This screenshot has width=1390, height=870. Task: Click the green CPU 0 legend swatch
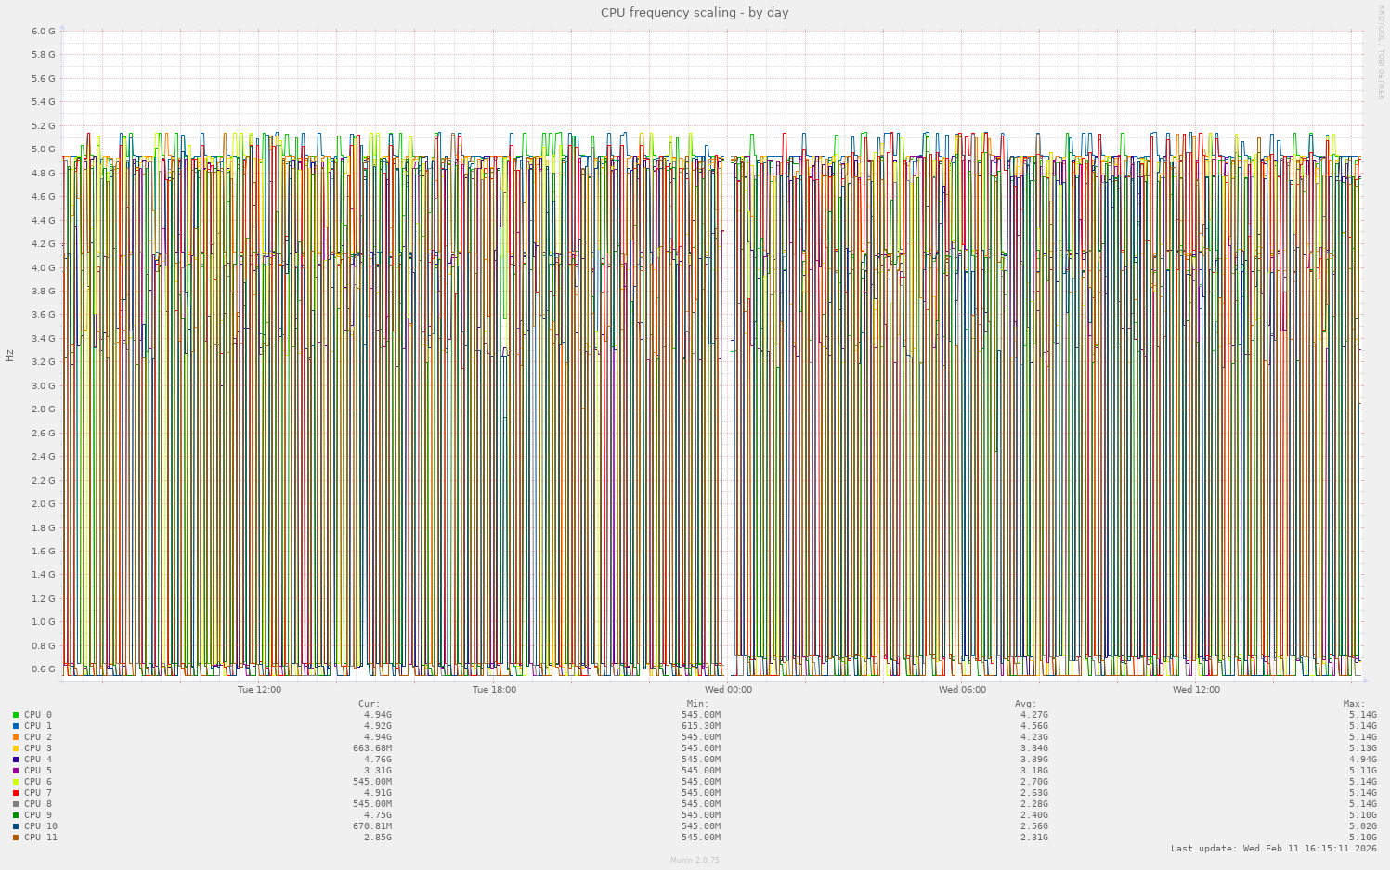17,713
